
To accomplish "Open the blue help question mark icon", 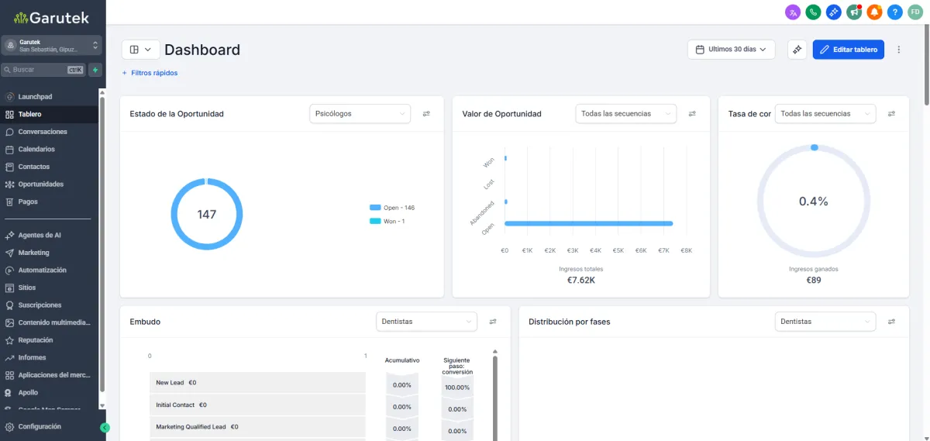I will [x=895, y=12].
